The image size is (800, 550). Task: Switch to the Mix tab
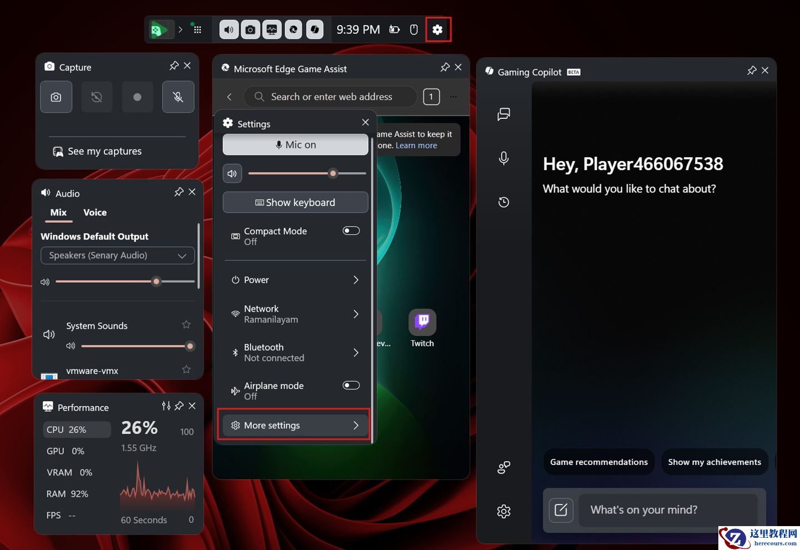[x=58, y=213]
